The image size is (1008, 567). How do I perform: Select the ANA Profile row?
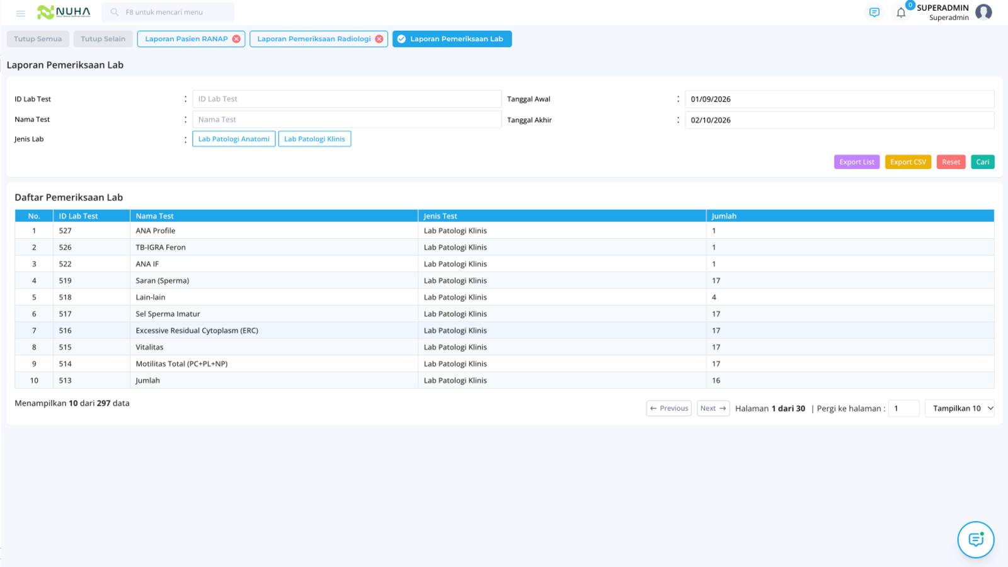[505, 231]
